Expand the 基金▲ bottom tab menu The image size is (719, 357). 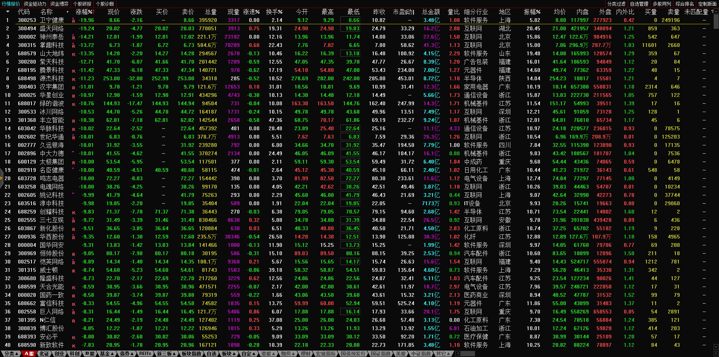pyautogui.click(x=107, y=354)
